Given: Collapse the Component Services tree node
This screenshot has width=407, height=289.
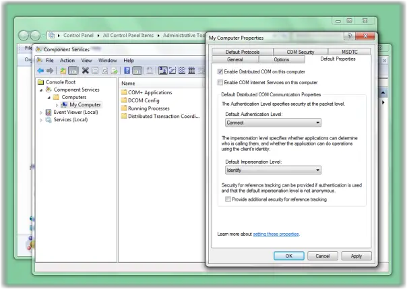Looking at the screenshot, I should 41,90.
